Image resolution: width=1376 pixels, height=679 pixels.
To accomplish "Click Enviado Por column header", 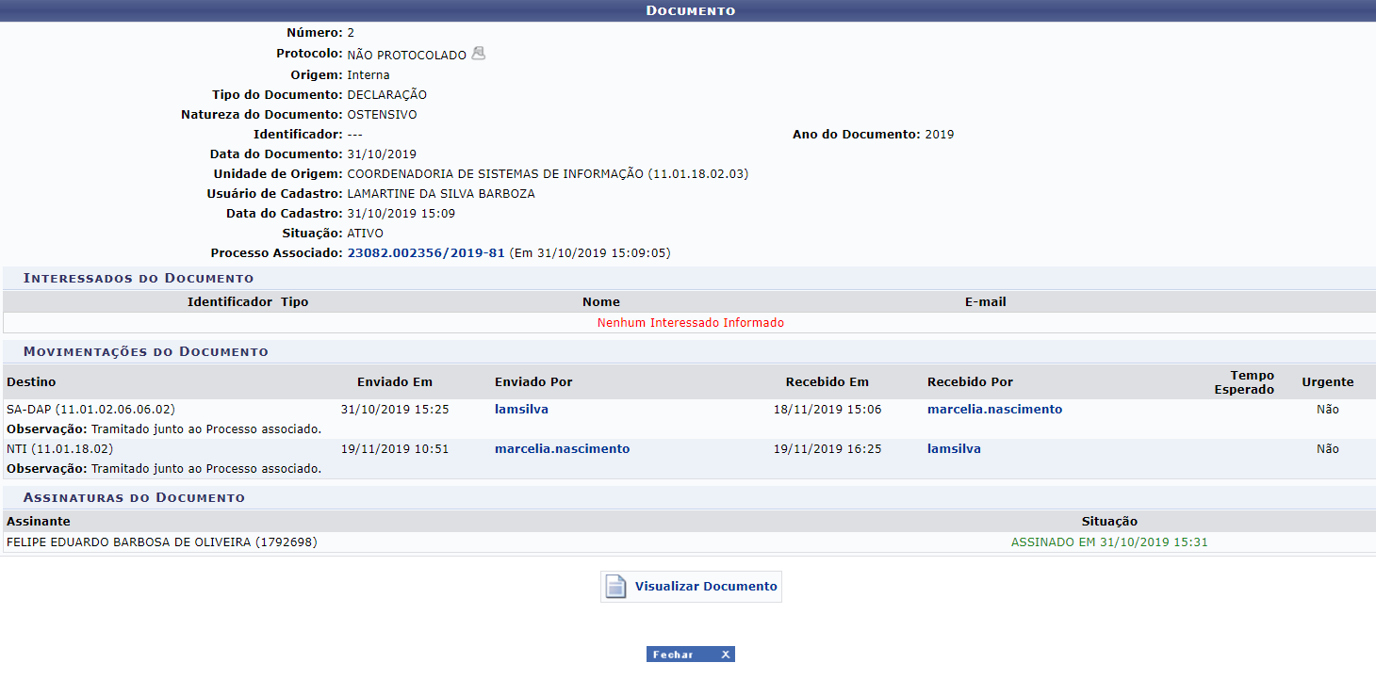I will point(533,382).
